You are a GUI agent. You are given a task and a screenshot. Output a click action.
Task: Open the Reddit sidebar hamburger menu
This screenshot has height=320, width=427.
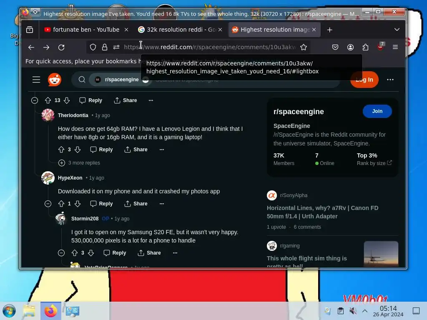click(36, 80)
